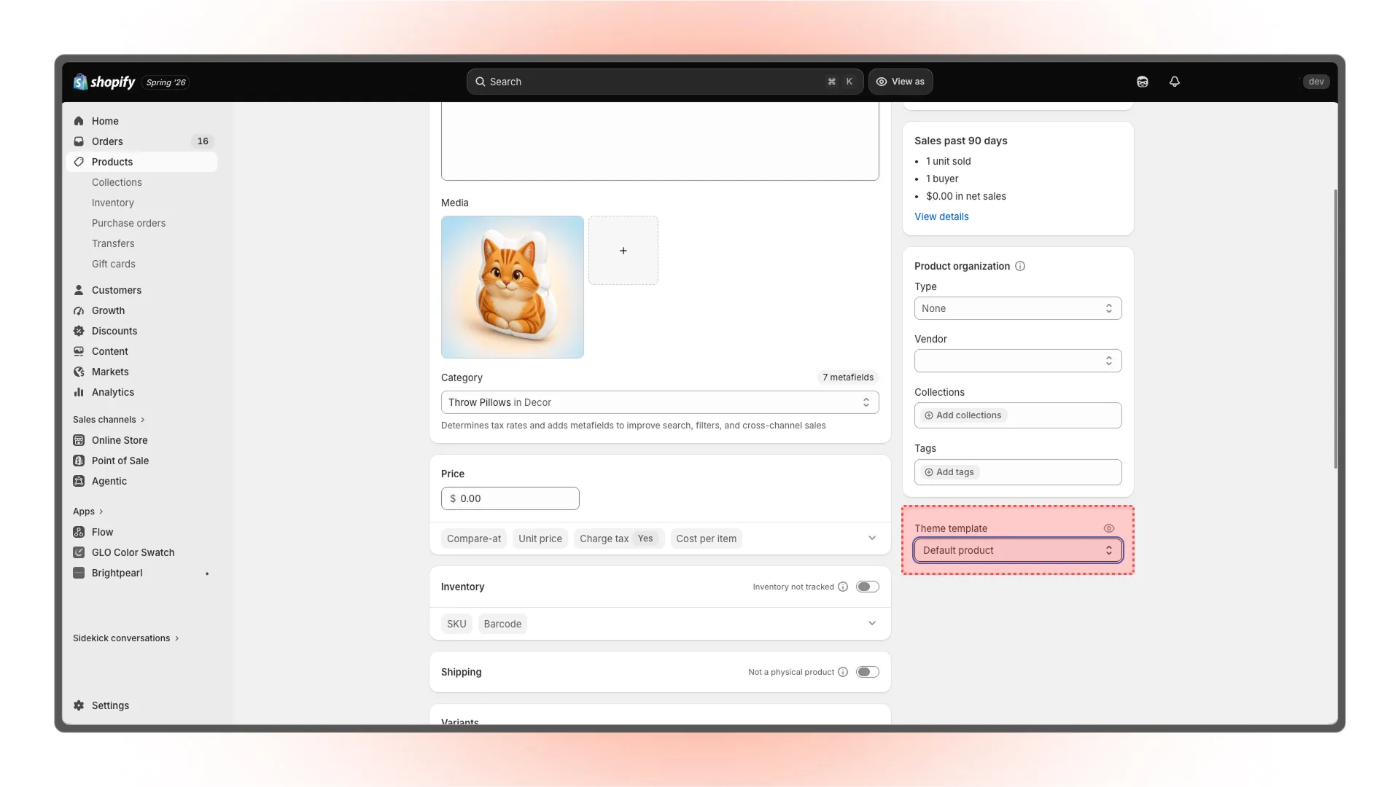Open the Theme template Default product dropdown
1400x787 pixels.
[x=1018, y=550]
